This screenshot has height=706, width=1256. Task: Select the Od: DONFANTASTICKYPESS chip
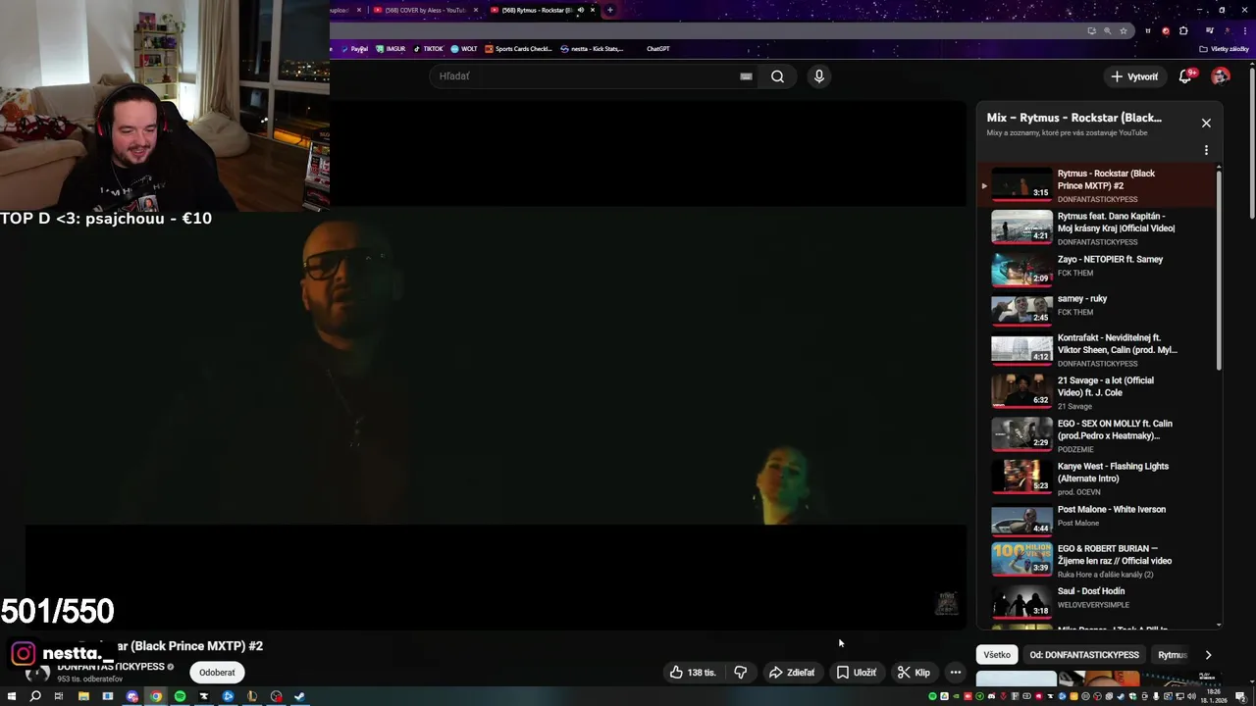[1084, 655]
